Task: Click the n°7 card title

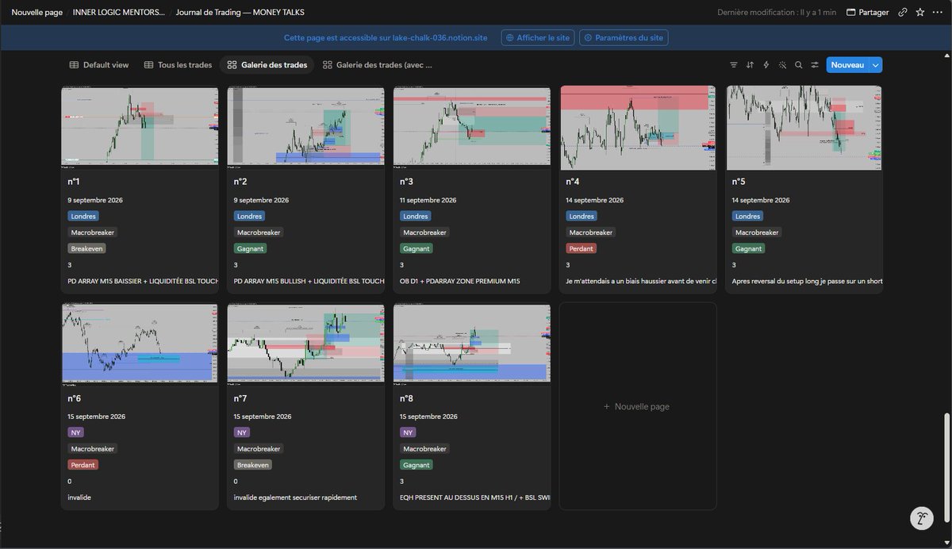Action: [241, 398]
